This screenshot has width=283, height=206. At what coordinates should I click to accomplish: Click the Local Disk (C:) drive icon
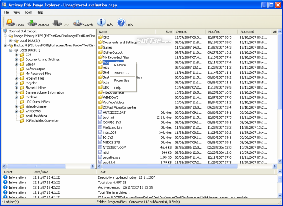[16, 50]
